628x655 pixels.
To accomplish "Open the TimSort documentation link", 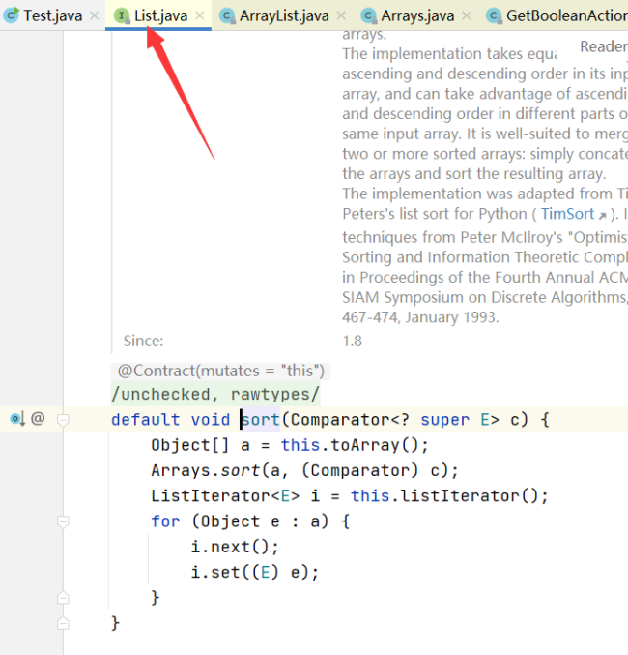I will click(x=567, y=214).
